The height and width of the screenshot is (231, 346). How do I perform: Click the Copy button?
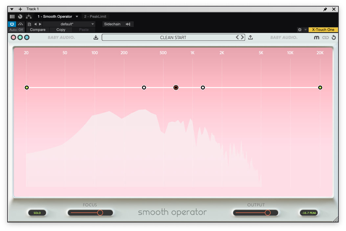(61, 30)
